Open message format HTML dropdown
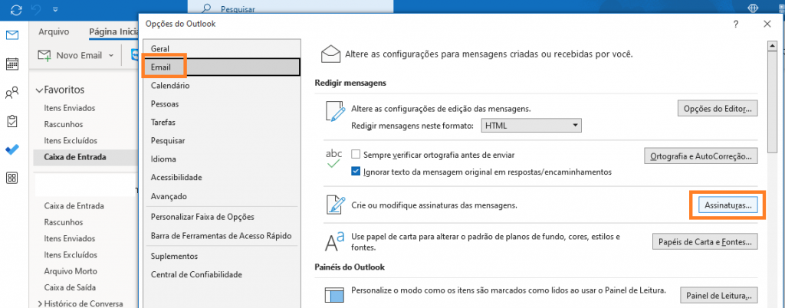The width and height of the screenshot is (785, 308). pos(531,126)
